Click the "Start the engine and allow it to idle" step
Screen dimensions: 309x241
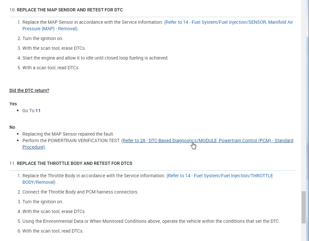[x=95, y=58]
